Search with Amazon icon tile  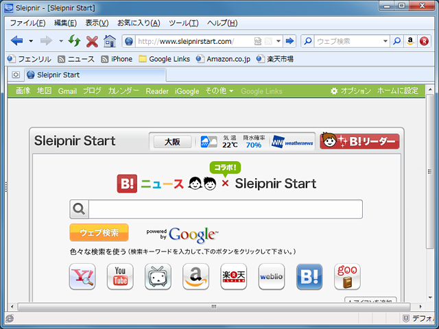pos(195,276)
